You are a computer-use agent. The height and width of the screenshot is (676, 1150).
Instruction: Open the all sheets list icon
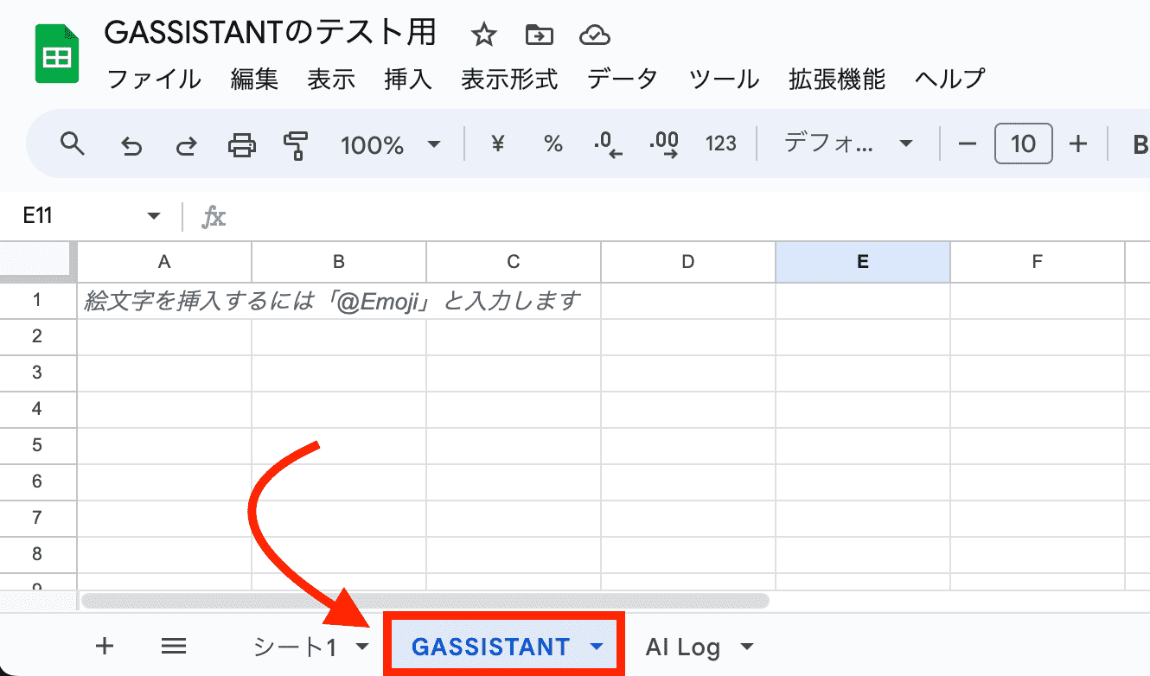point(174,646)
